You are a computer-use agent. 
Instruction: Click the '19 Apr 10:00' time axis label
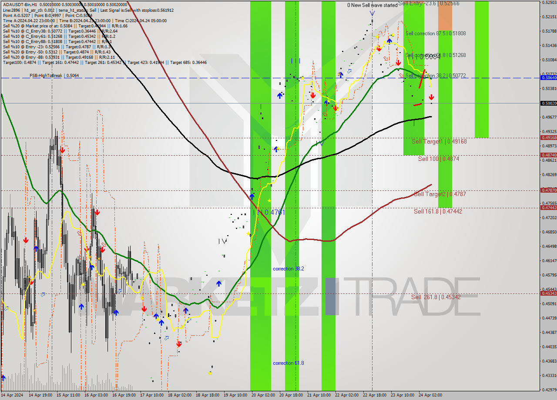tap(235, 396)
